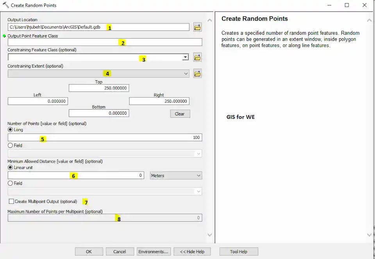This screenshot has height=259, width=375.
Task: Click the Left extent field
Action: click(38, 101)
